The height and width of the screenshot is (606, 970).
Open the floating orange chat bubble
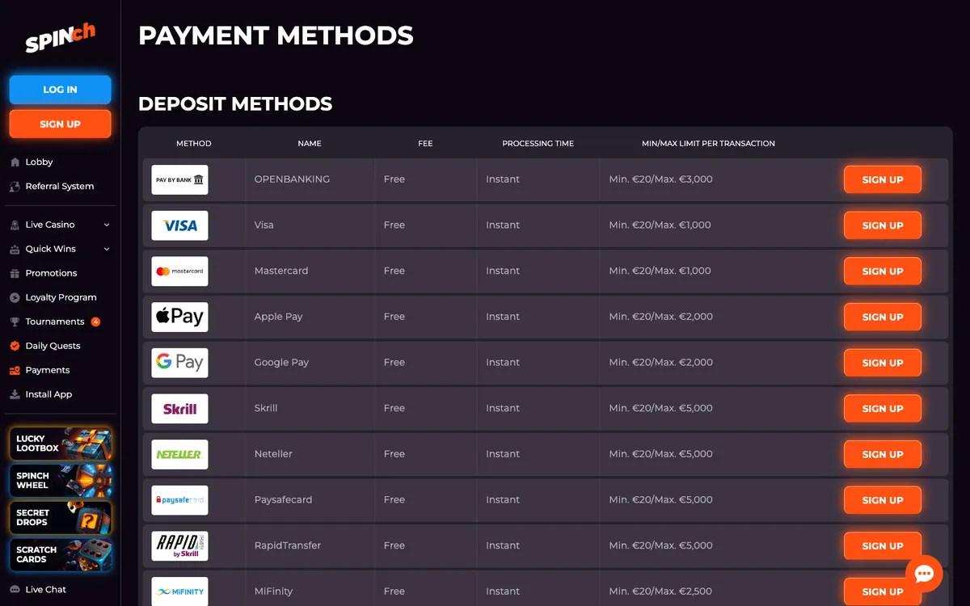pos(924,574)
